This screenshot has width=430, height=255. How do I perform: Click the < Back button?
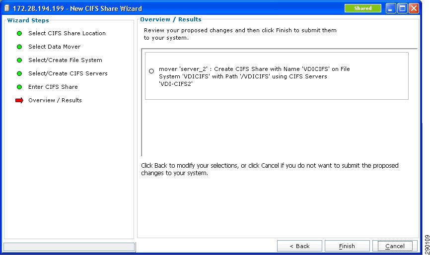click(x=299, y=246)
